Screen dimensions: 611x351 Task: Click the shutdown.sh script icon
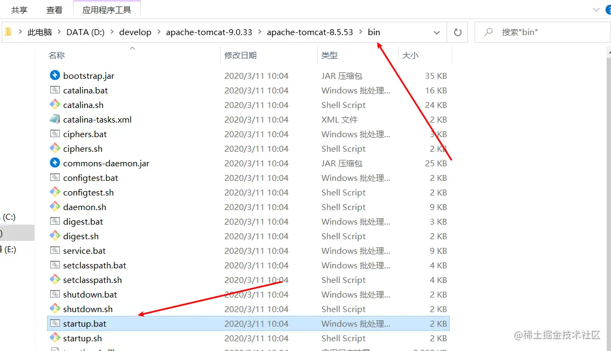click(x=55, y=308)
